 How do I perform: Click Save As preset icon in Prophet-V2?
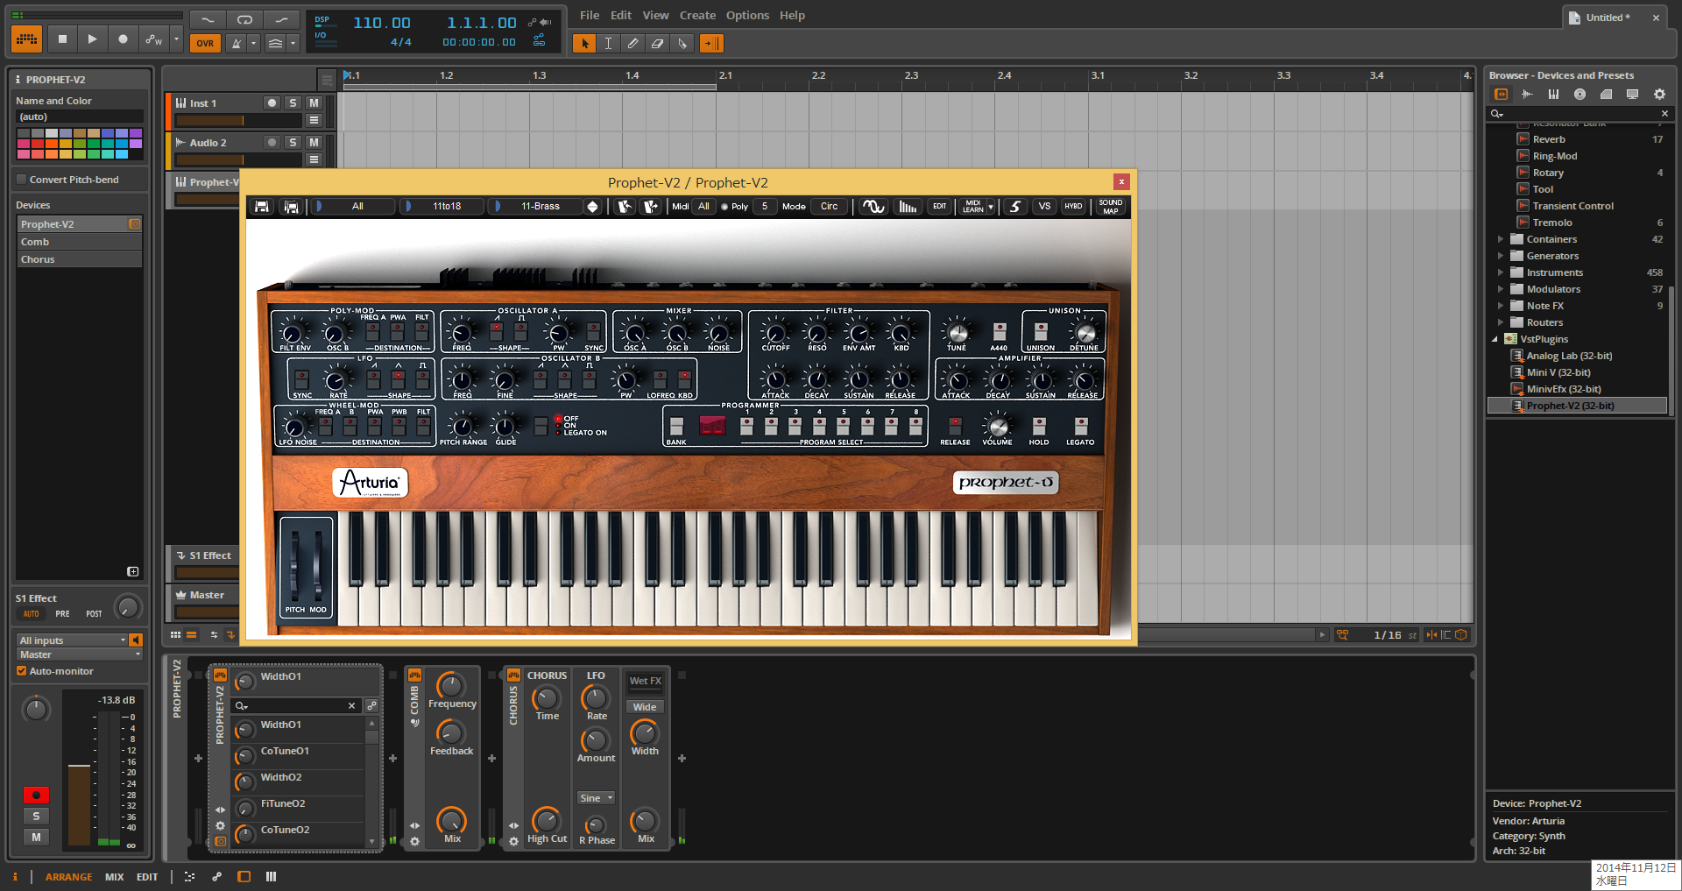pyautogui.click(x=291, y=207)
